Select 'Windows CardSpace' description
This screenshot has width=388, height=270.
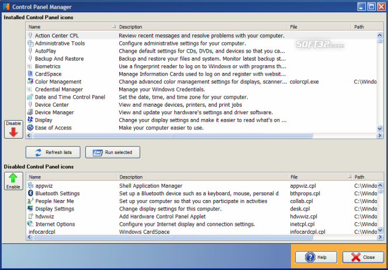click(144, 232)
